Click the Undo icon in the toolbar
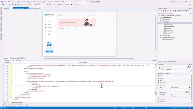The width and height of the screenshot is (193, 109). [21, 5]
